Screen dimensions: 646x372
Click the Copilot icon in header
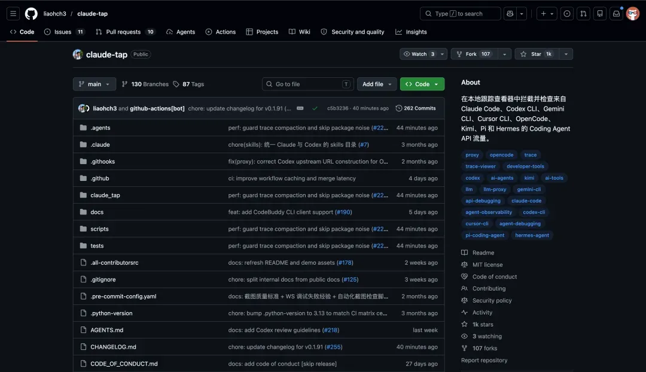[x=510, y=14]
